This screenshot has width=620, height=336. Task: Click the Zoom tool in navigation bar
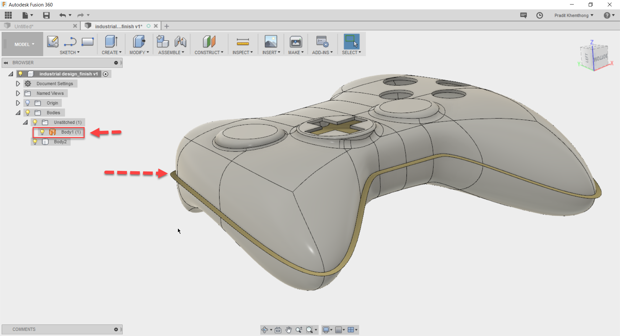[299, 330]
